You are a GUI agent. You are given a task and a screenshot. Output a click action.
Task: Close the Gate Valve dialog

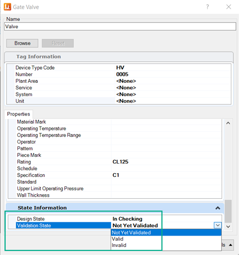(x=229, y=7)
